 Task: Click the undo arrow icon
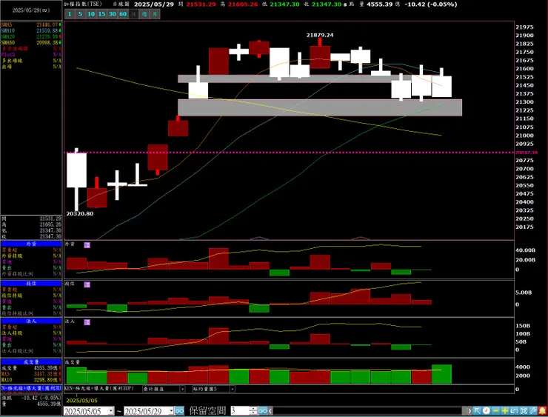[514, 411]
